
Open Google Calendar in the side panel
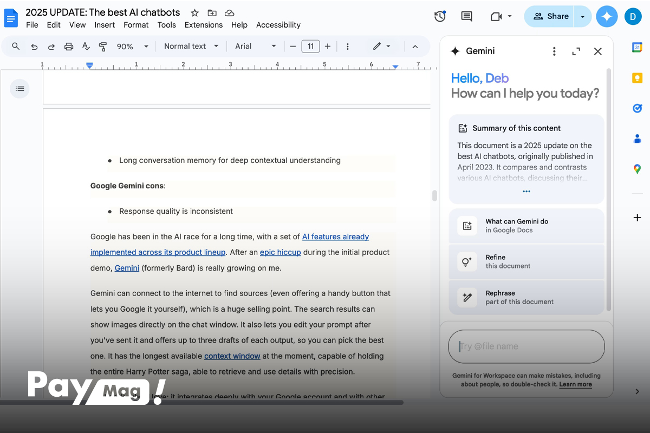(637, 48)
